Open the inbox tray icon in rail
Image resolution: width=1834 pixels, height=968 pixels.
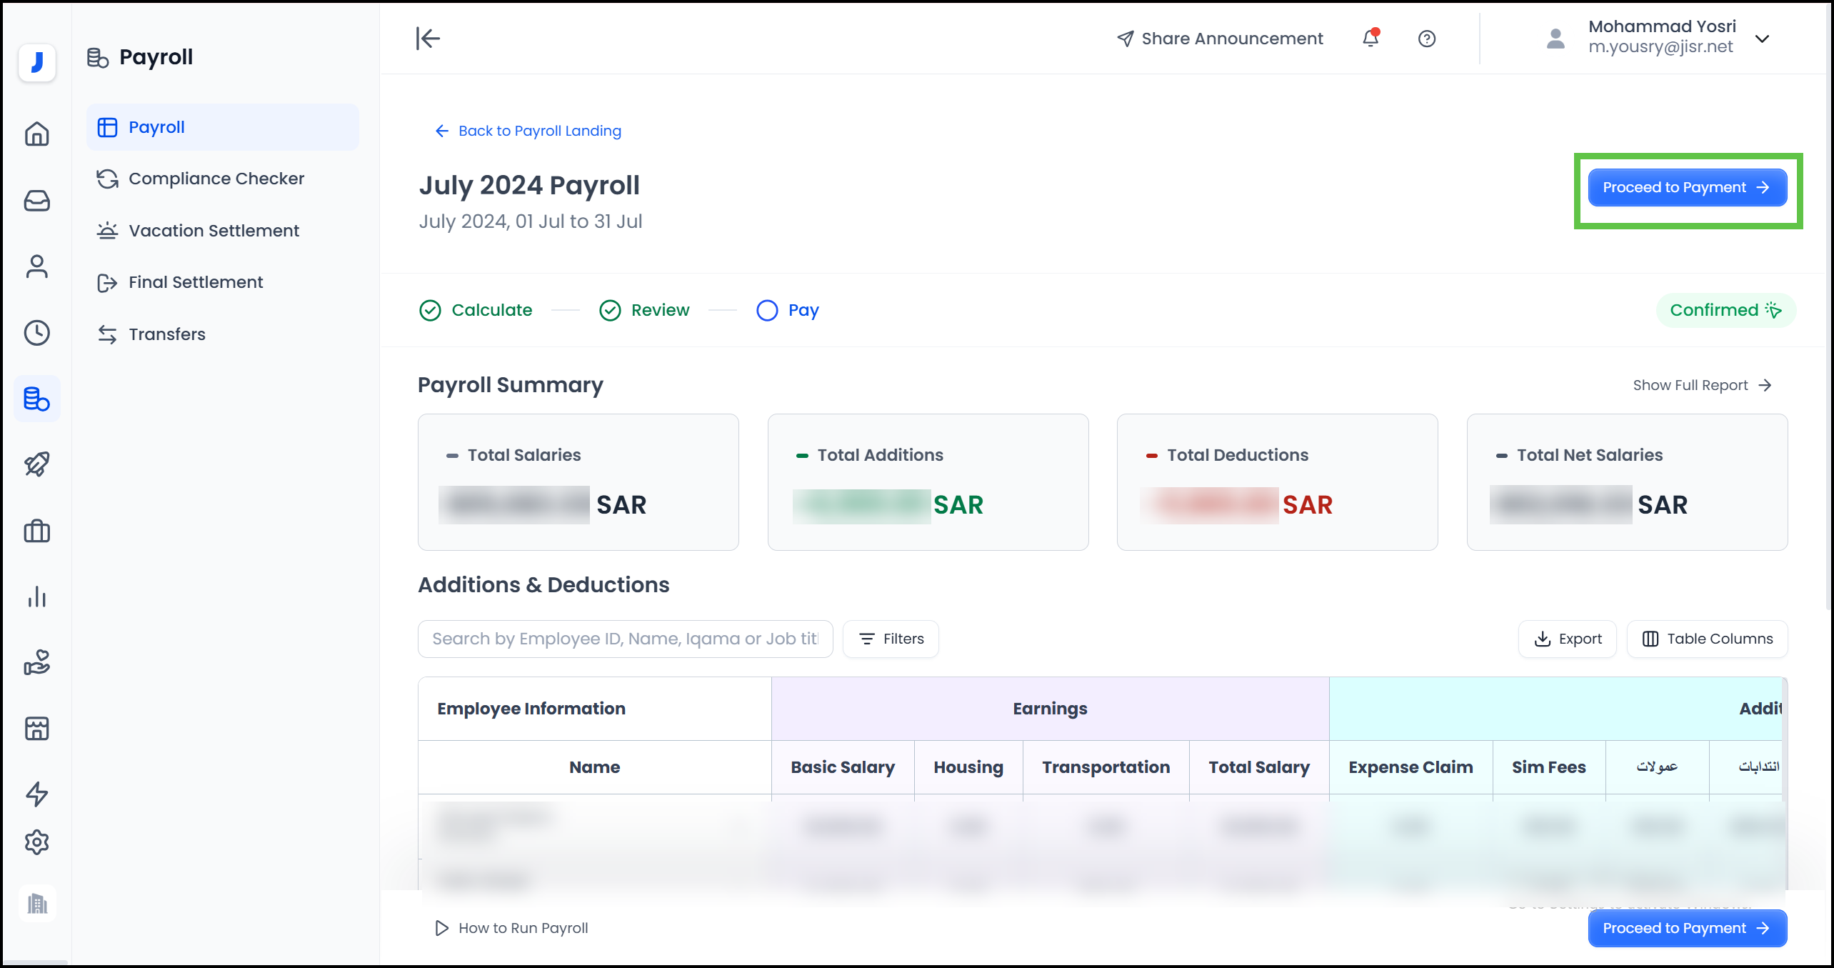37,201
